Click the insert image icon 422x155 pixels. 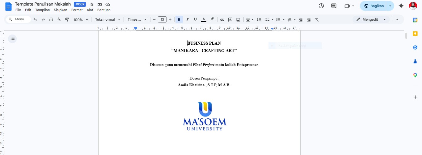coord(238,19)
